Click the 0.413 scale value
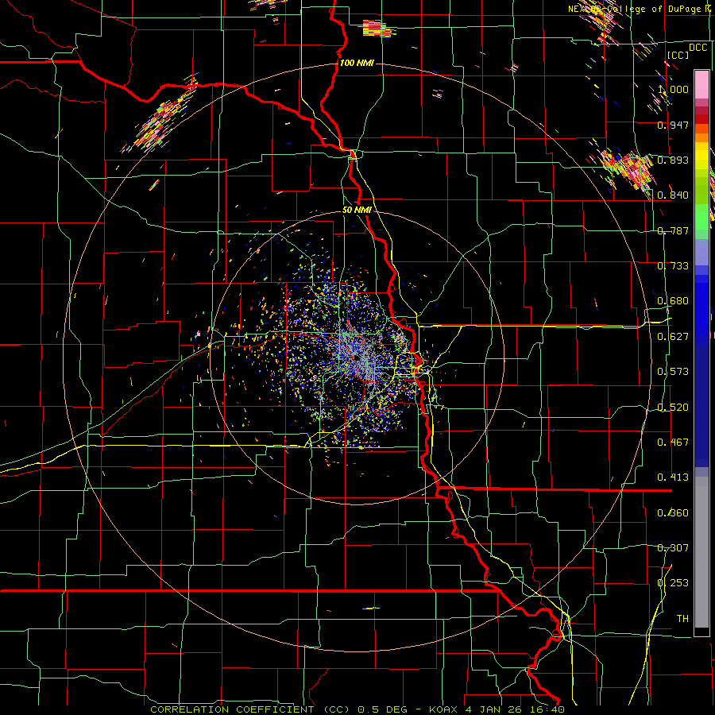715x715 pixels. point(673,477)
